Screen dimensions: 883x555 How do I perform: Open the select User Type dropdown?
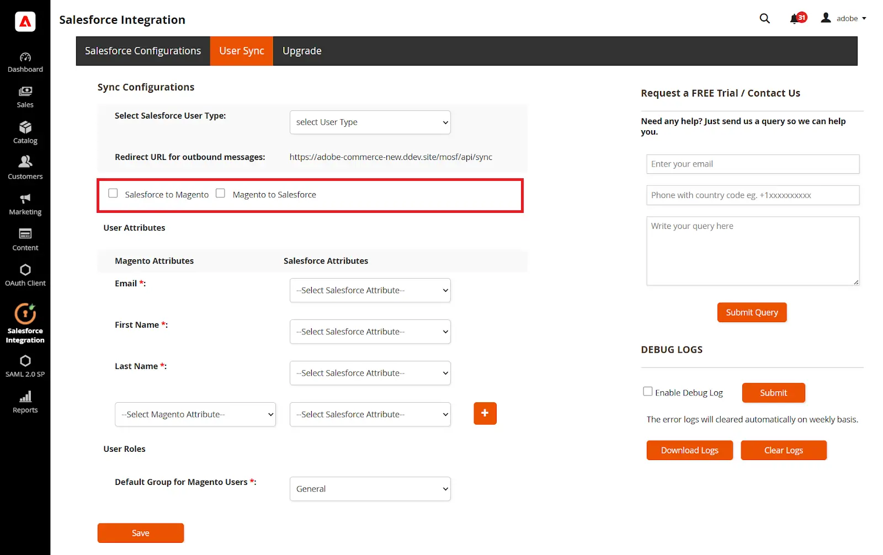tap(370, 122)
